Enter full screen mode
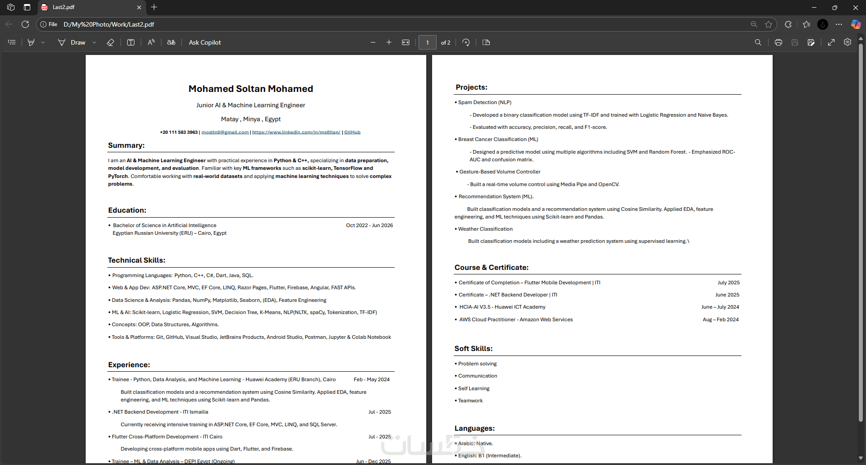866x465 pixels. [831, 42]
